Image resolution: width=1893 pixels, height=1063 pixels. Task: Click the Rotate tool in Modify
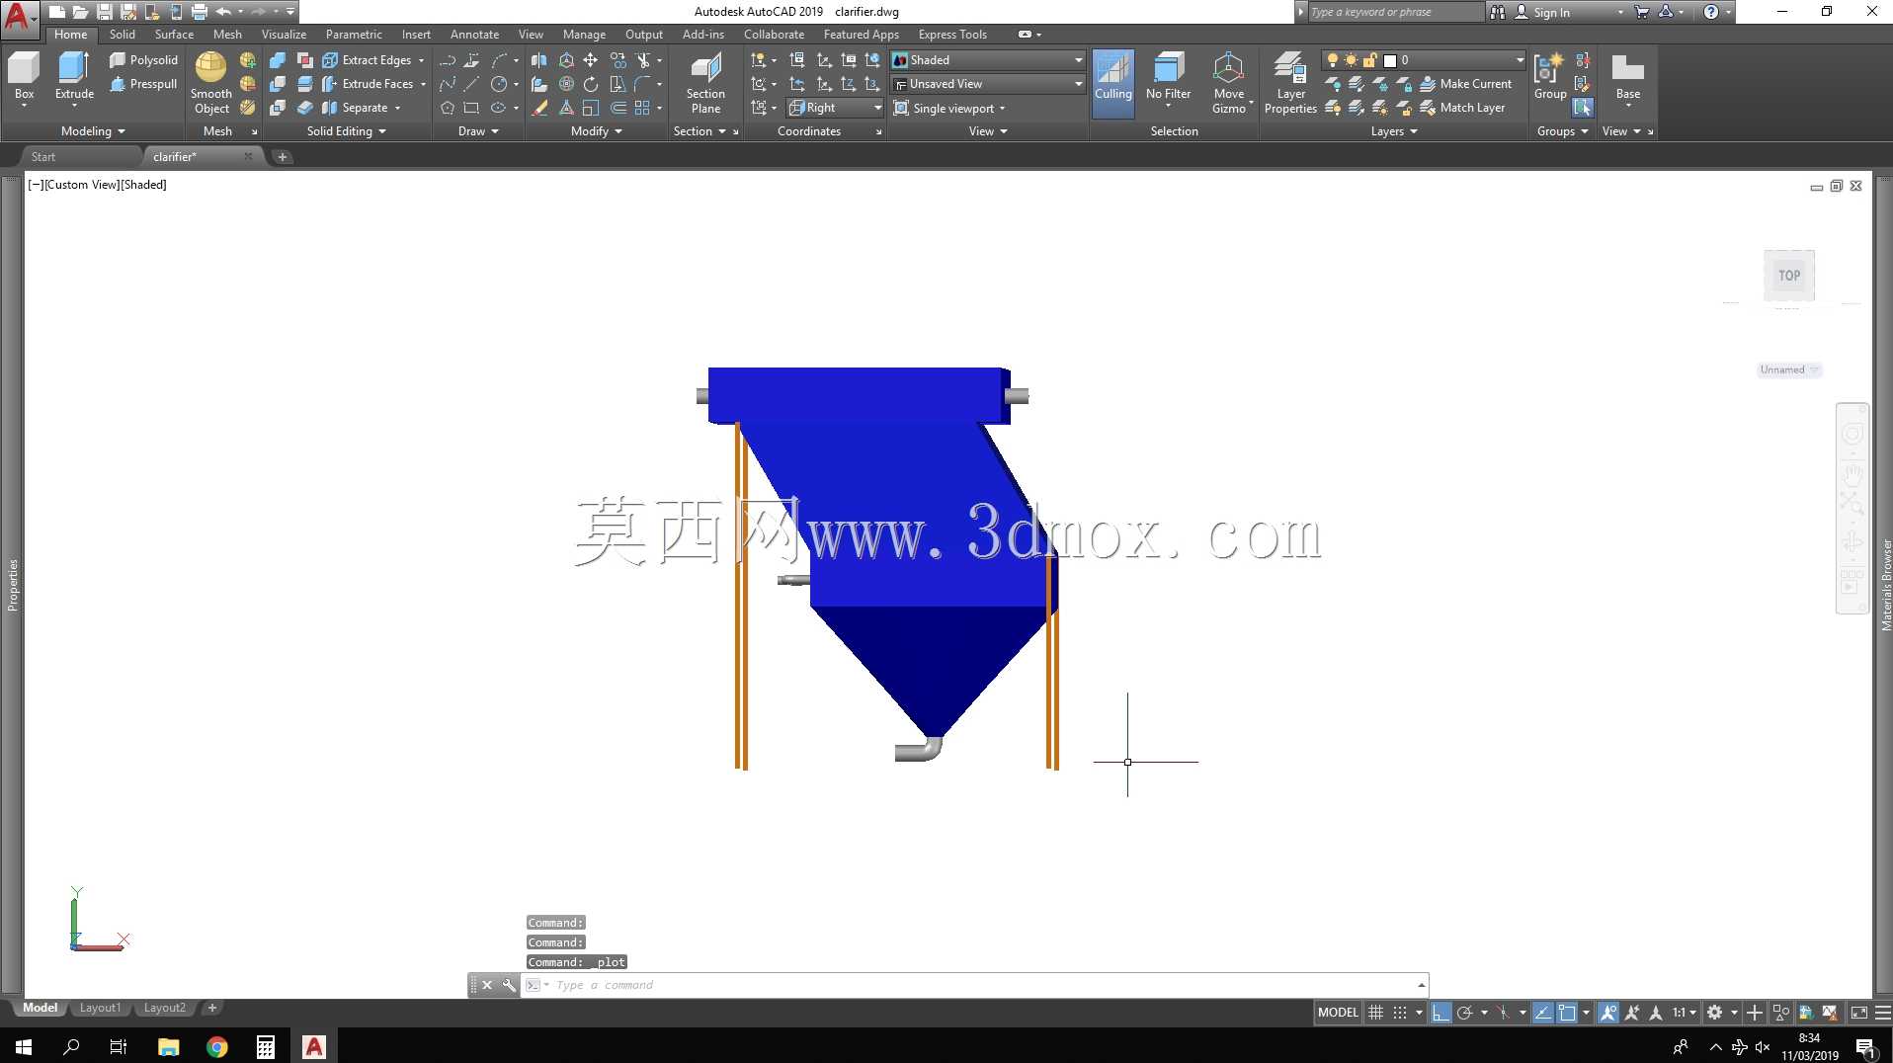pos(590,84)
